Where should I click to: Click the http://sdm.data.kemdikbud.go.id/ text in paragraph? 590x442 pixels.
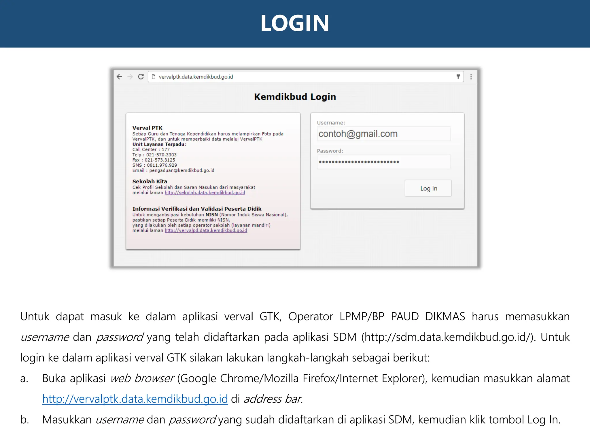click(448, 337)
